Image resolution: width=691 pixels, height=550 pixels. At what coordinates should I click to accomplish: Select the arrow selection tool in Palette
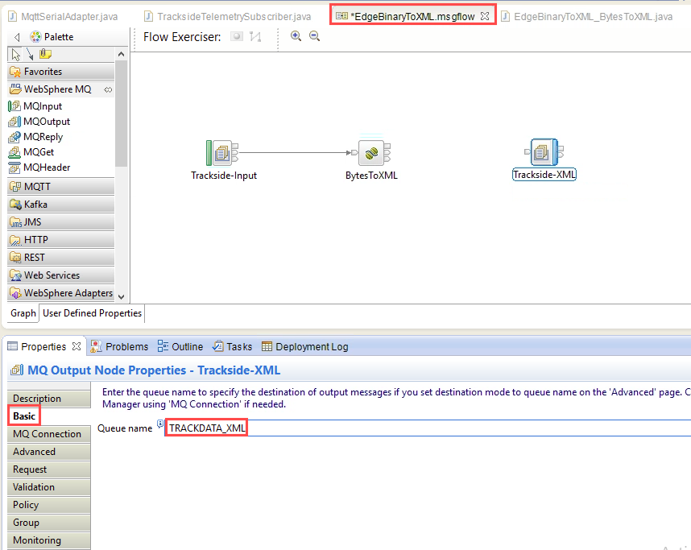[15, 54]
